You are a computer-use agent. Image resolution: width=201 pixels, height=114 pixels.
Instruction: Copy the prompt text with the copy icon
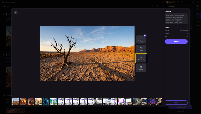[186, 15]
